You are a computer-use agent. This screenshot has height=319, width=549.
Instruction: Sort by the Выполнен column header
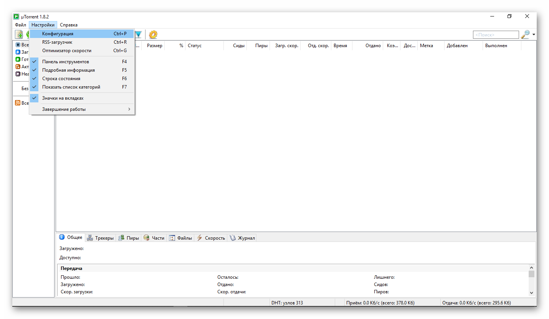[x=502, y=46]
